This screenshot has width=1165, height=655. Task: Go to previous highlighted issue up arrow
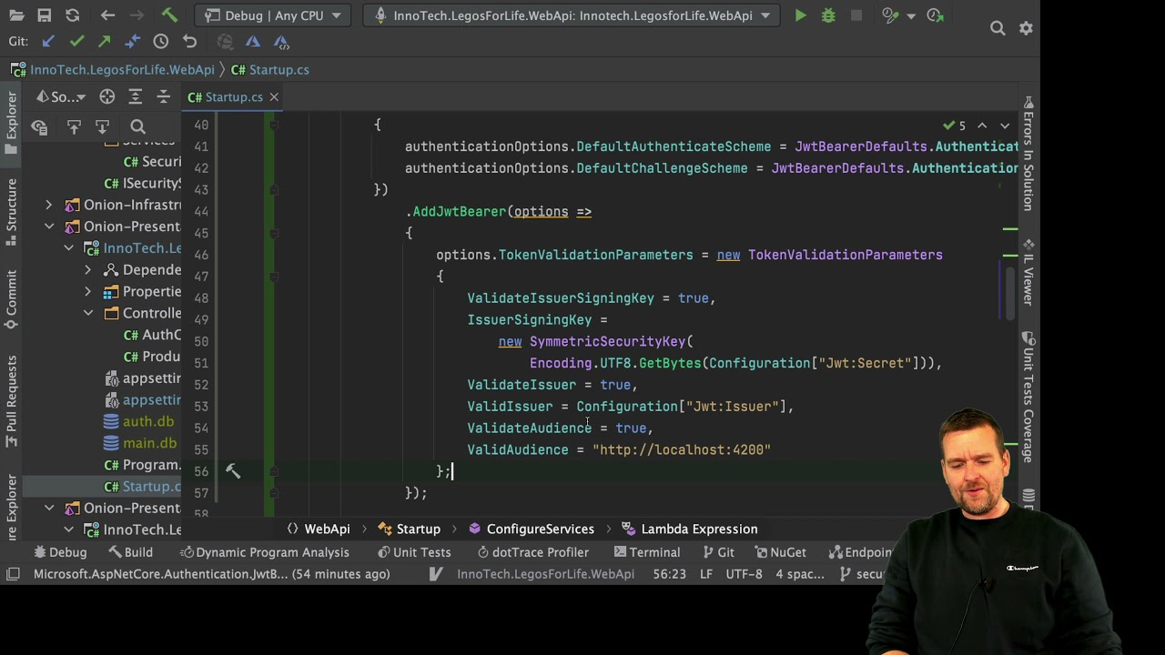tap(982, 126)
